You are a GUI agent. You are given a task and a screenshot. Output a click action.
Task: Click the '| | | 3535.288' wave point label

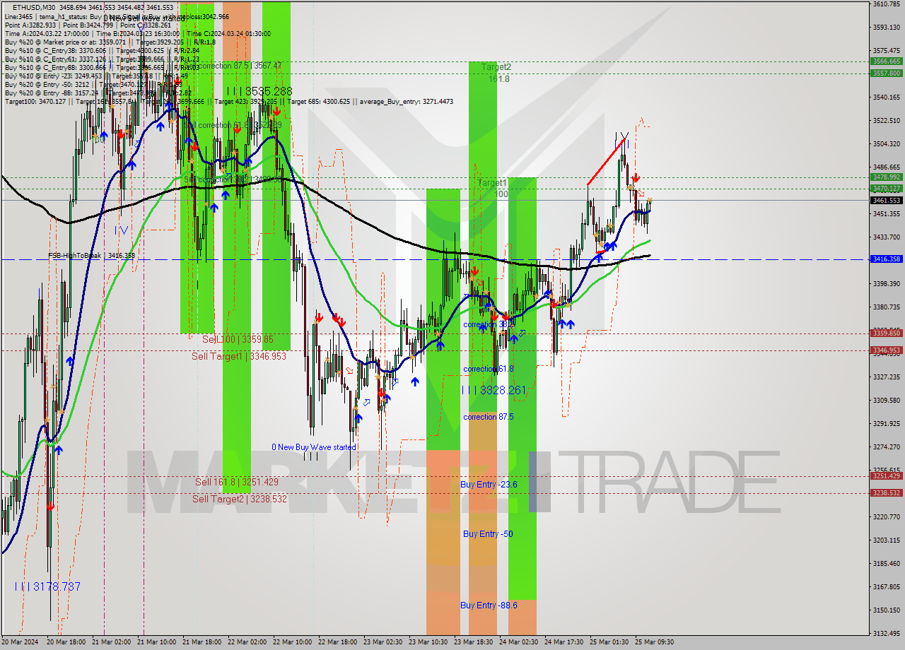[259, 91]
